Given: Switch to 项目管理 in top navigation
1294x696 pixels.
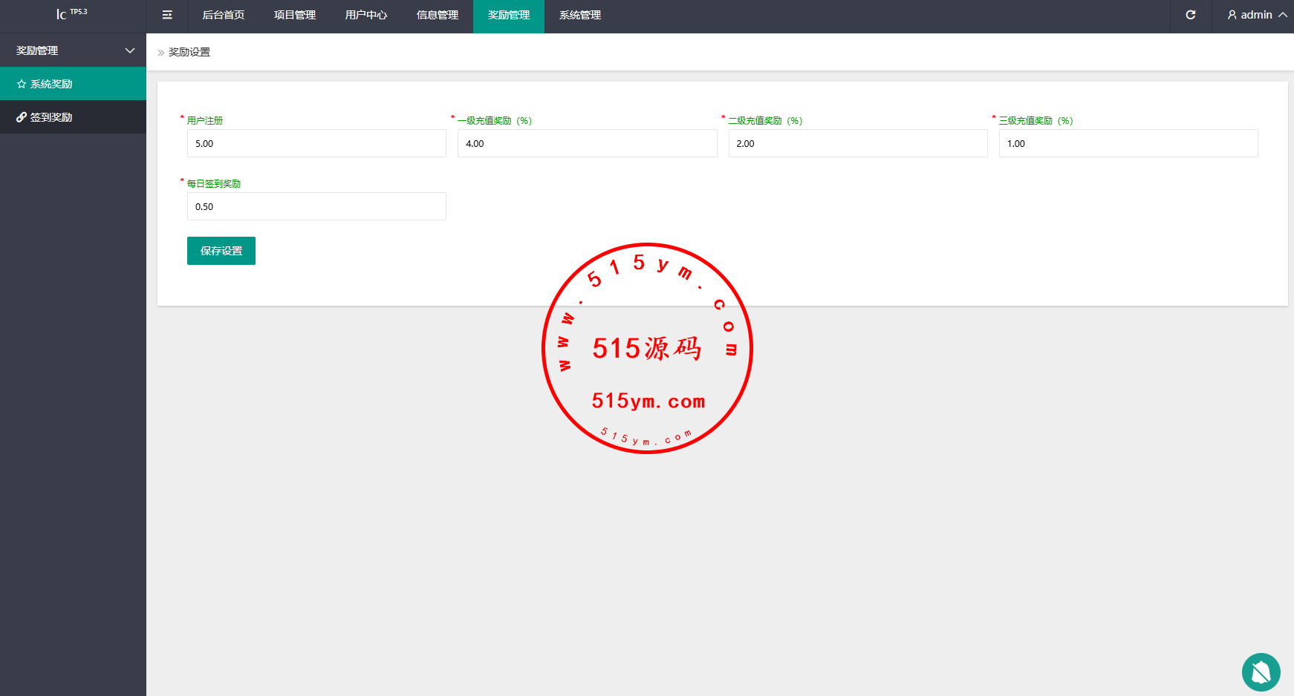Looking at the screenshot, I should click(294, 15).
